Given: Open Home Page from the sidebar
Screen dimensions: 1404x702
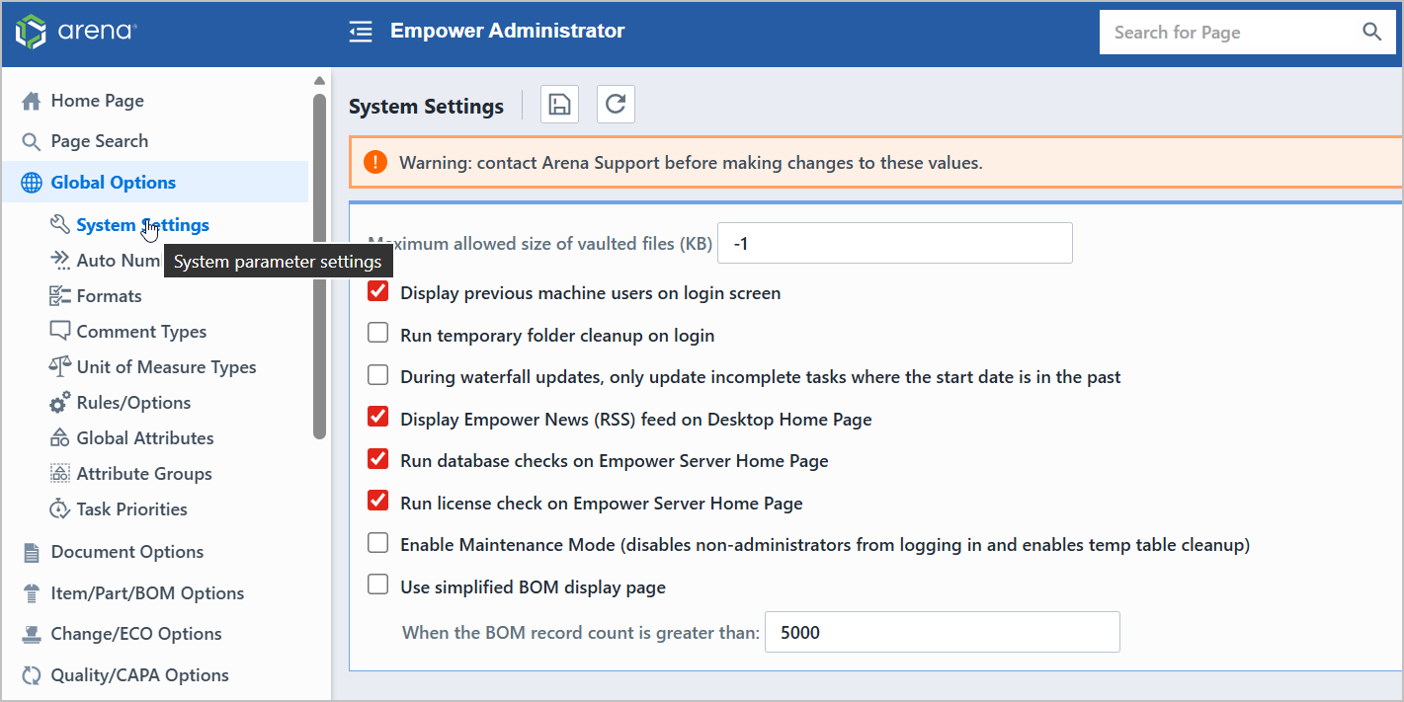Looking at the screenshot, I should pyautogui.click(x=97, y=101).
